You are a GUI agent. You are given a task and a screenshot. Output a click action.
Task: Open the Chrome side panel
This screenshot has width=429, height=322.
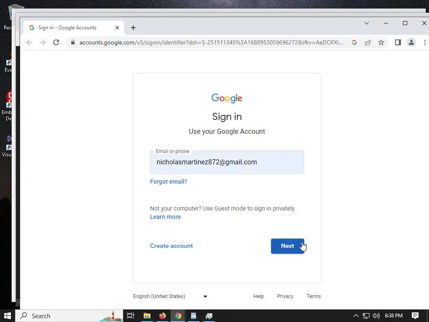(398, 42)
